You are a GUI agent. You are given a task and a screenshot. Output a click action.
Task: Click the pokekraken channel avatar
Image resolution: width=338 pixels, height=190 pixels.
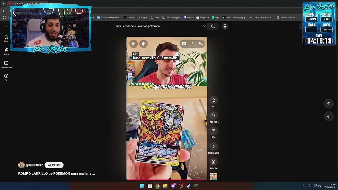coord(21,165)
